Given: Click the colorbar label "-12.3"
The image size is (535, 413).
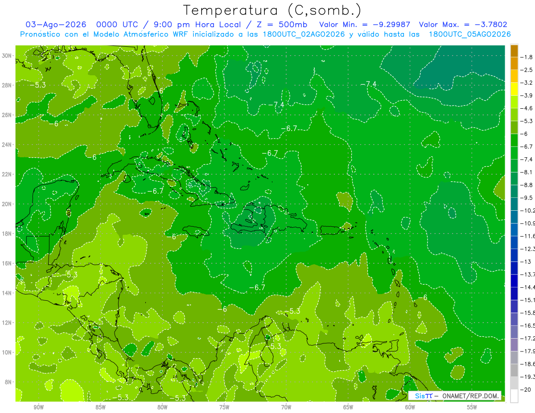Looking at the screenshot, I should point(527,249).
